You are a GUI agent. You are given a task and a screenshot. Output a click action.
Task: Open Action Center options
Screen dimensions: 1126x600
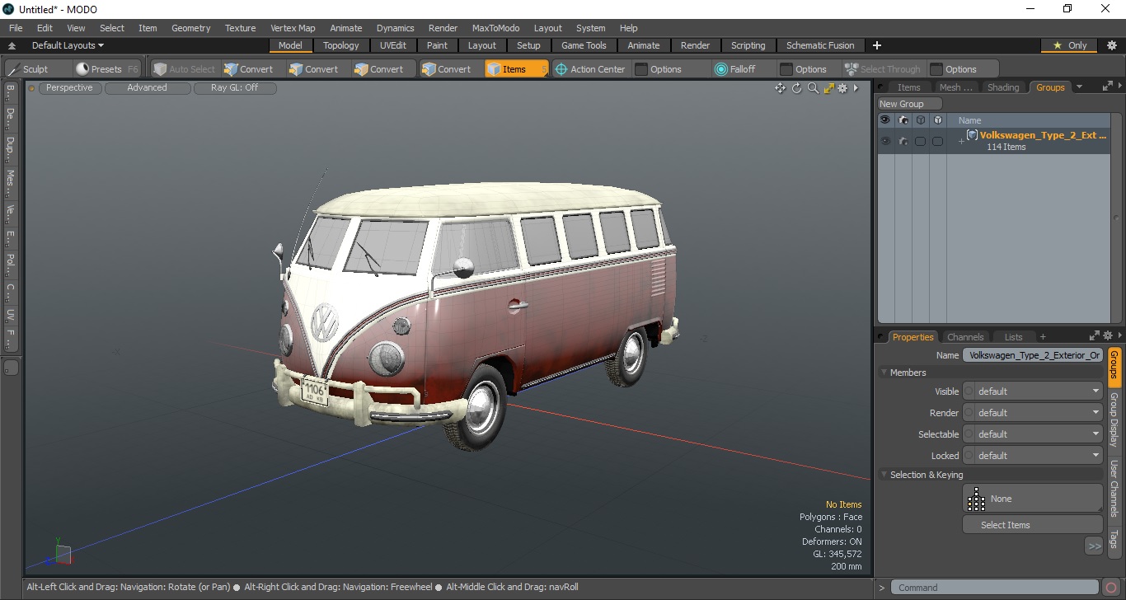[x=589, y=69]
